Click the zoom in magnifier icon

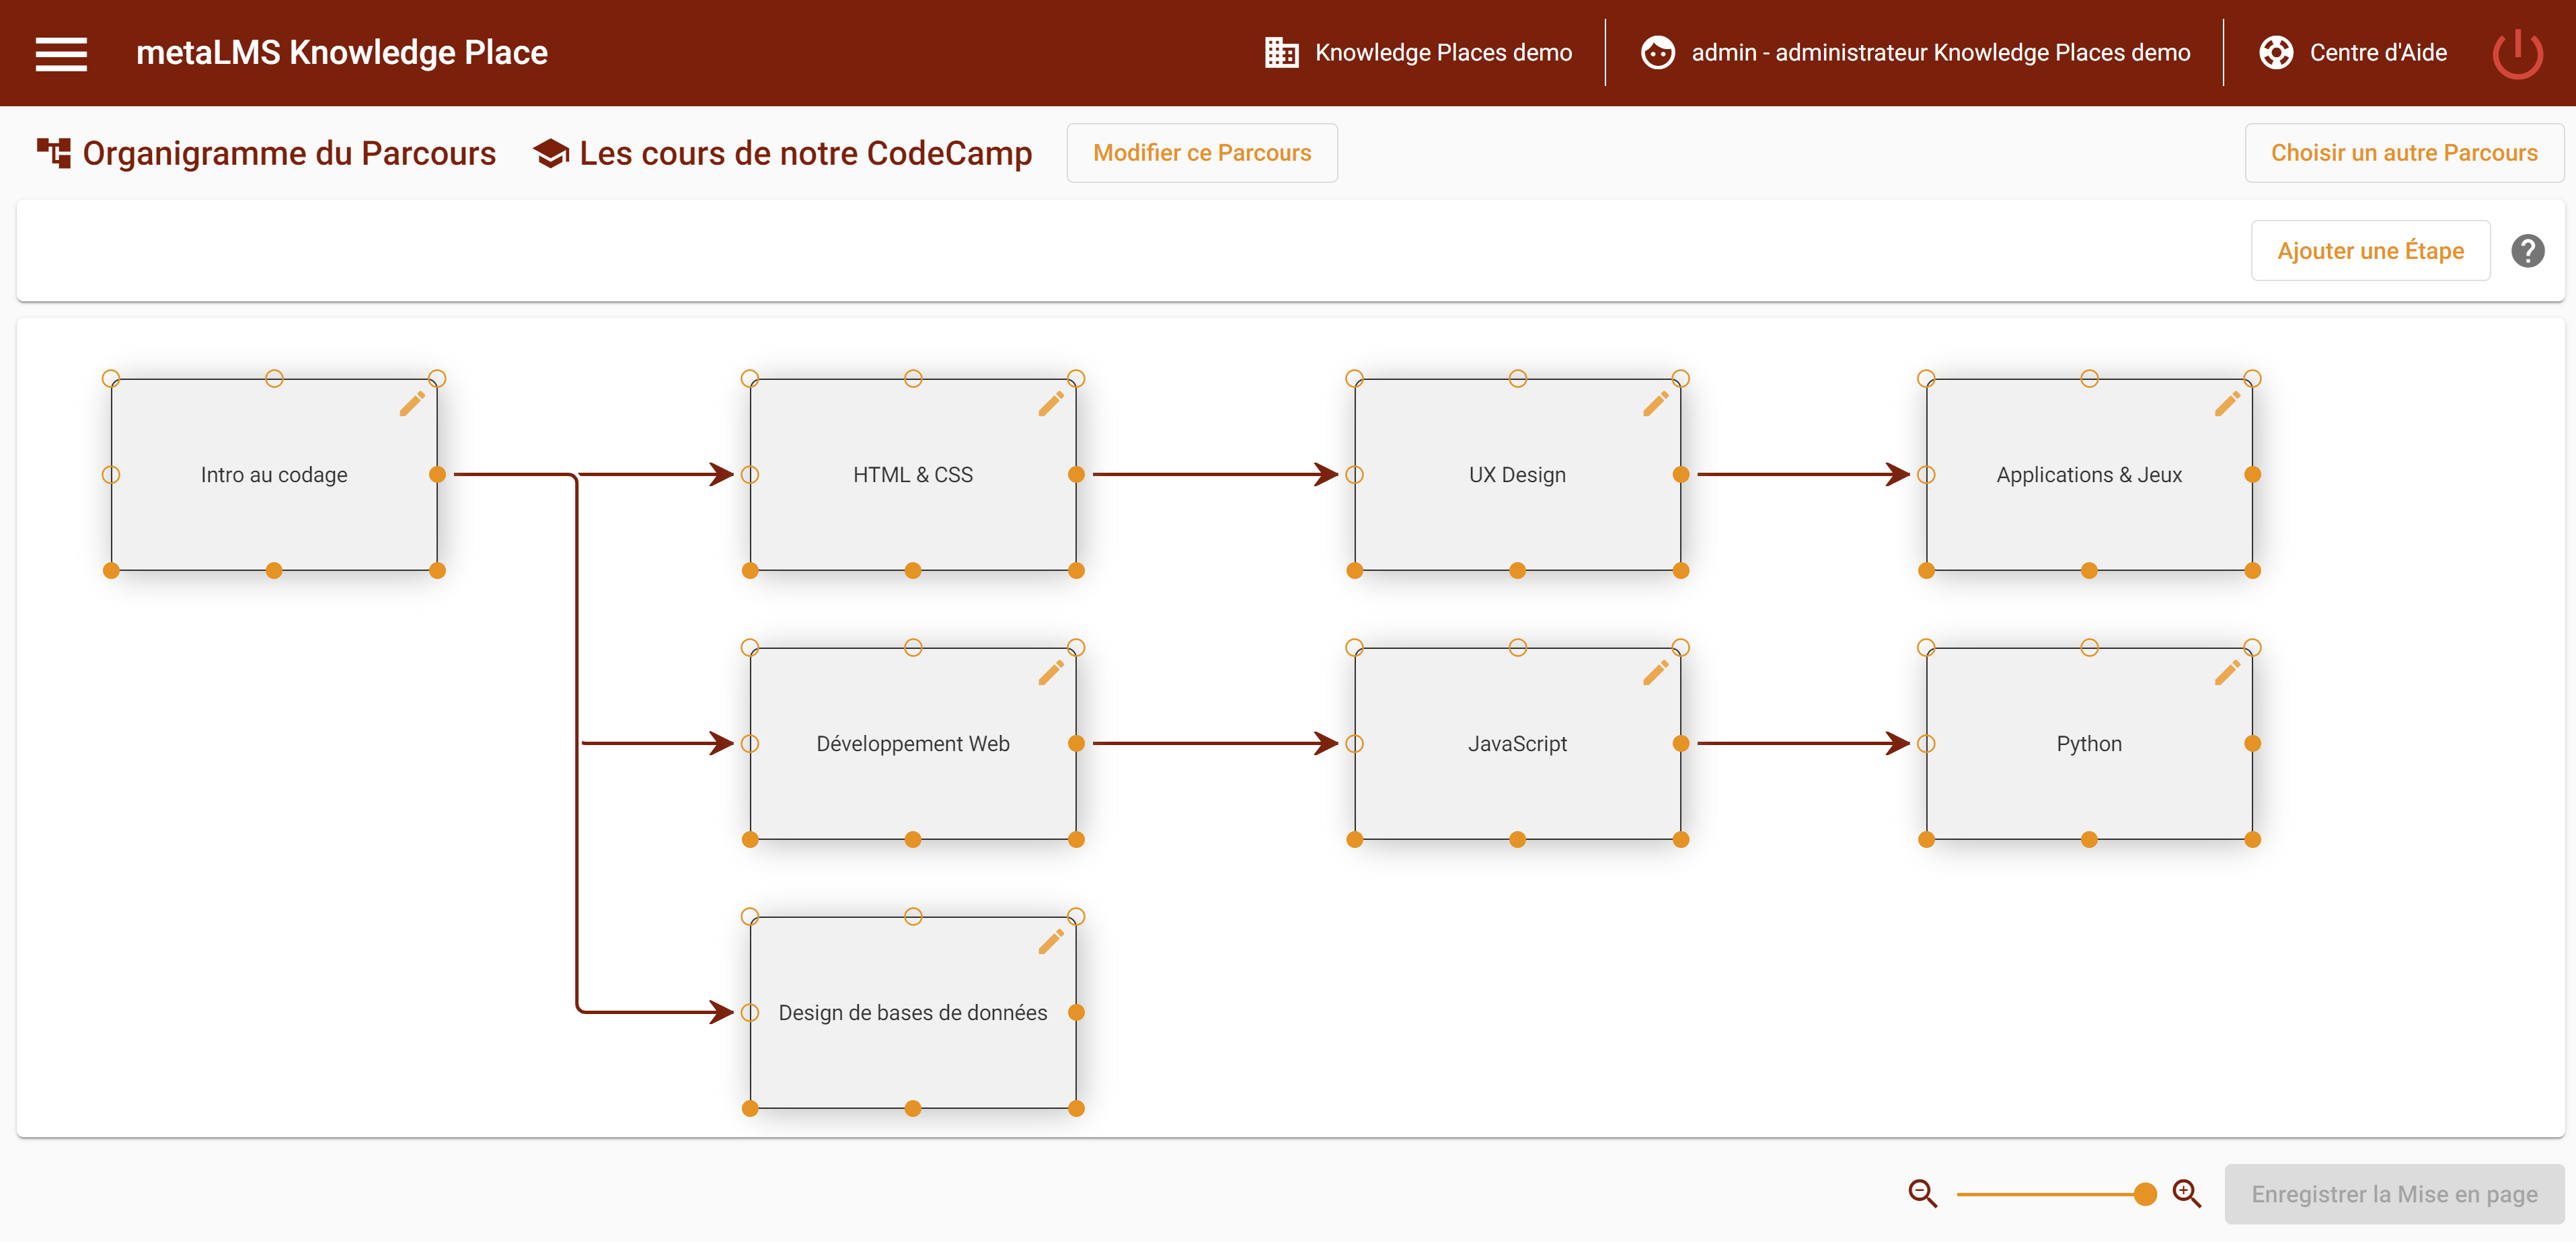[2187, 1193]
